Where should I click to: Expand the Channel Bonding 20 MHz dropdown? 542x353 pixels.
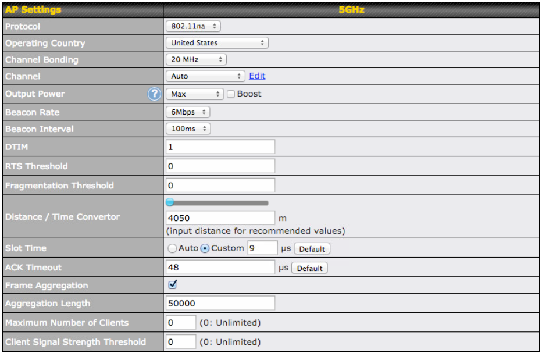196,60
